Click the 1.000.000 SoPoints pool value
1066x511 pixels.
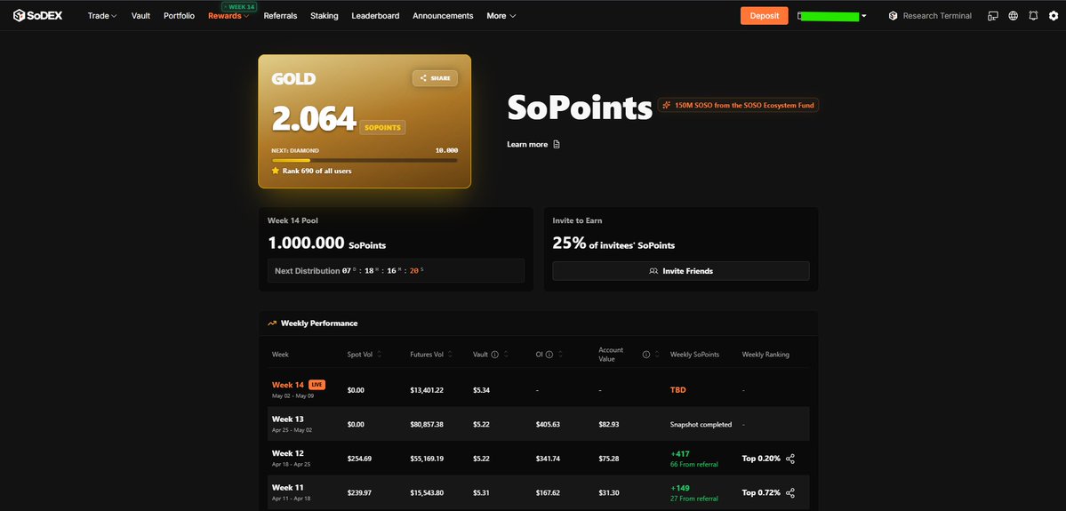tap(326, 244)
